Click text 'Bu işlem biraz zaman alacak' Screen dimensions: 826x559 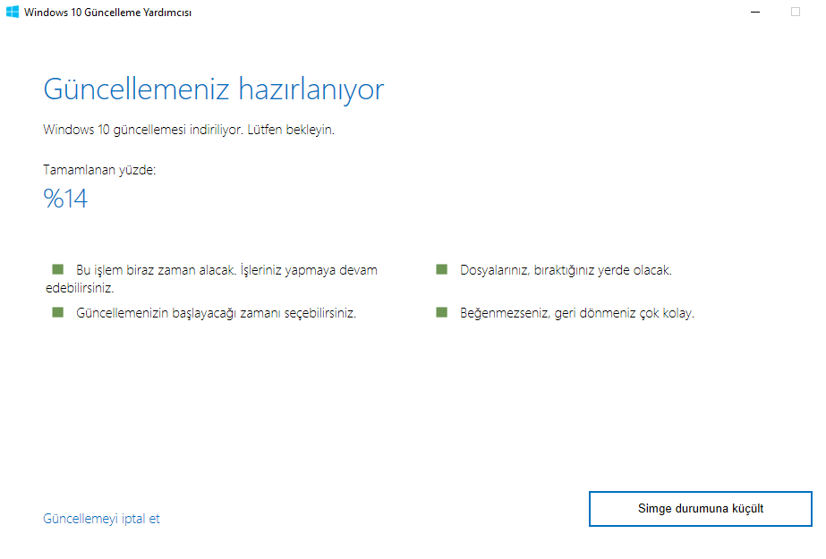(x=156, y=270)
